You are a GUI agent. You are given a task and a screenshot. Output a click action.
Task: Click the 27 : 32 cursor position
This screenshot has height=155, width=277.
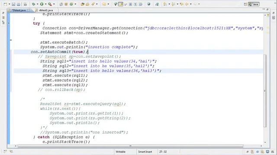[163, 152]
